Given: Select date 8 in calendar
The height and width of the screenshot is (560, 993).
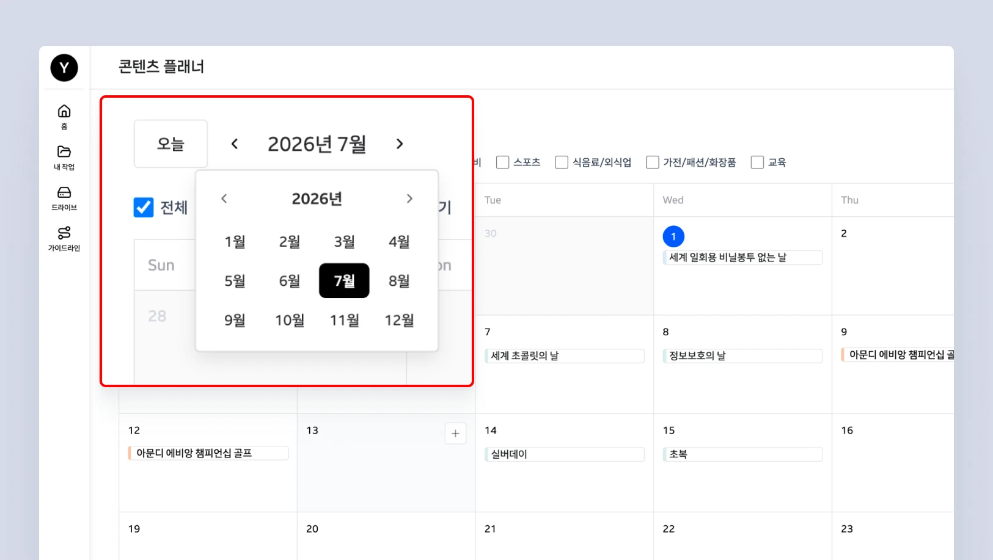Looking at the screenshot, I should 665,332.
